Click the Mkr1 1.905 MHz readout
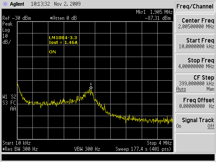The height and width of the screenshot is (162, 216). pyautogui.click(x=154, y=12)
